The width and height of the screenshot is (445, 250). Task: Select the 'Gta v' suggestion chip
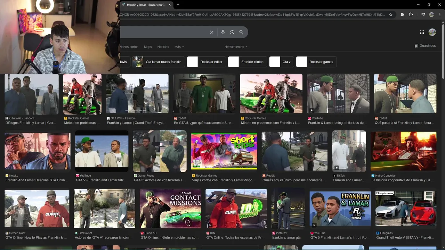281,62
